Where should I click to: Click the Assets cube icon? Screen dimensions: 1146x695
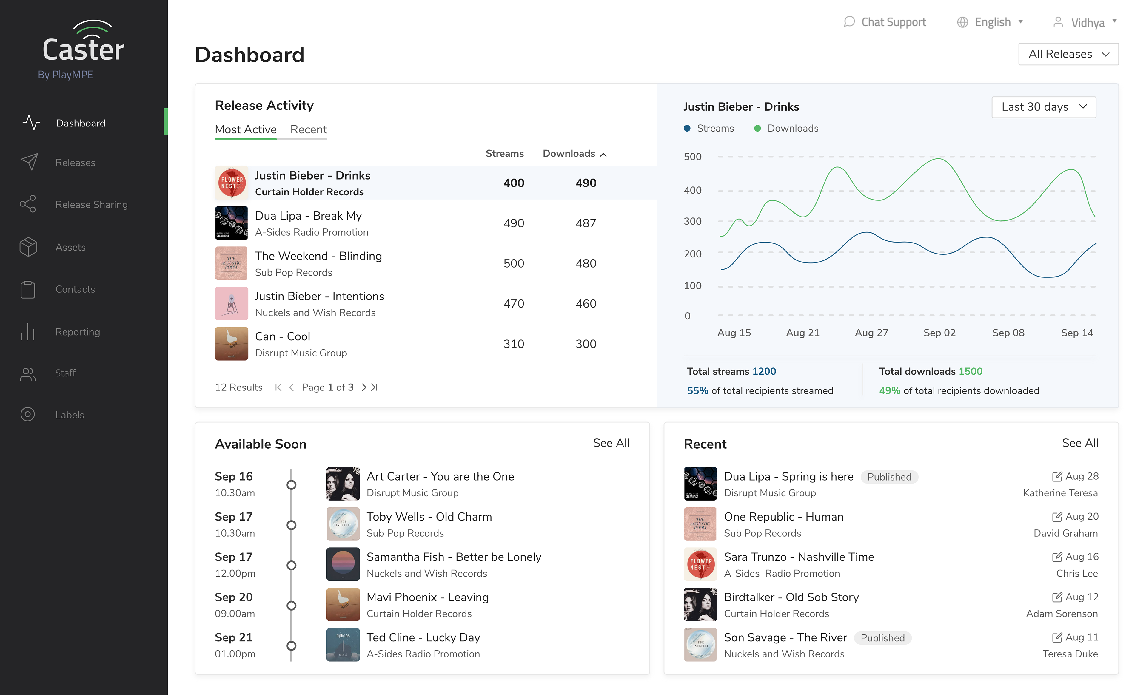pos(28,247)
